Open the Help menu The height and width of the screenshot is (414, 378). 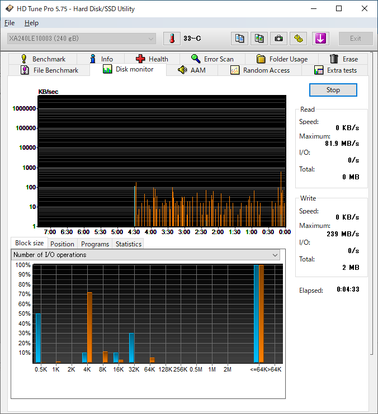pos(31,23)
